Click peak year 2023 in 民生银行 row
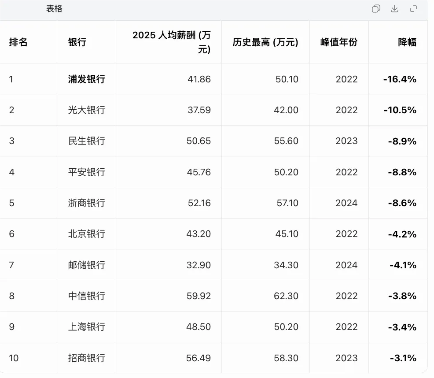434x378 pixels. (346, 141)
